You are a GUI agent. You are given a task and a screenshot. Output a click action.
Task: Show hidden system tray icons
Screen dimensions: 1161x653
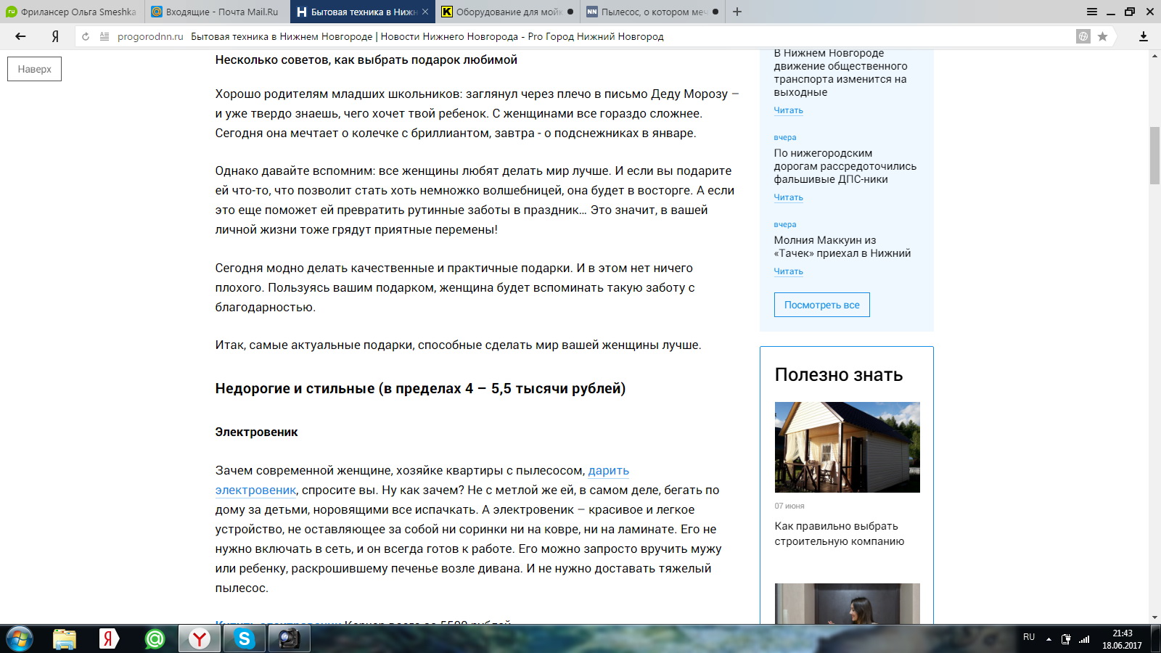pos(1049,639)
